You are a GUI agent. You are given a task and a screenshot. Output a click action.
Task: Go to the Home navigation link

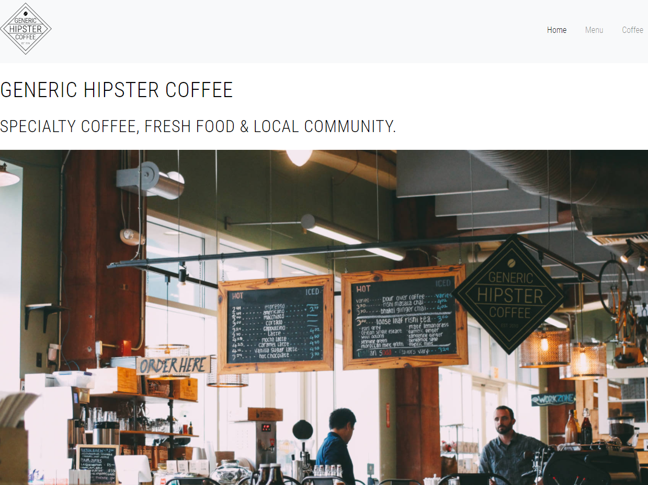(556, 30)
